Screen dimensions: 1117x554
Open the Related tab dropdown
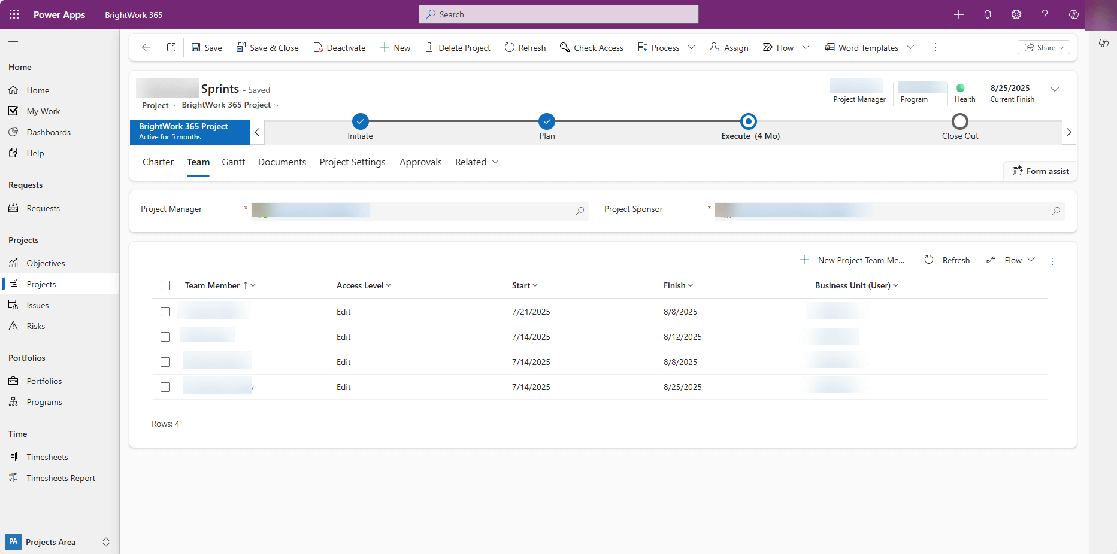coord(477,162)
